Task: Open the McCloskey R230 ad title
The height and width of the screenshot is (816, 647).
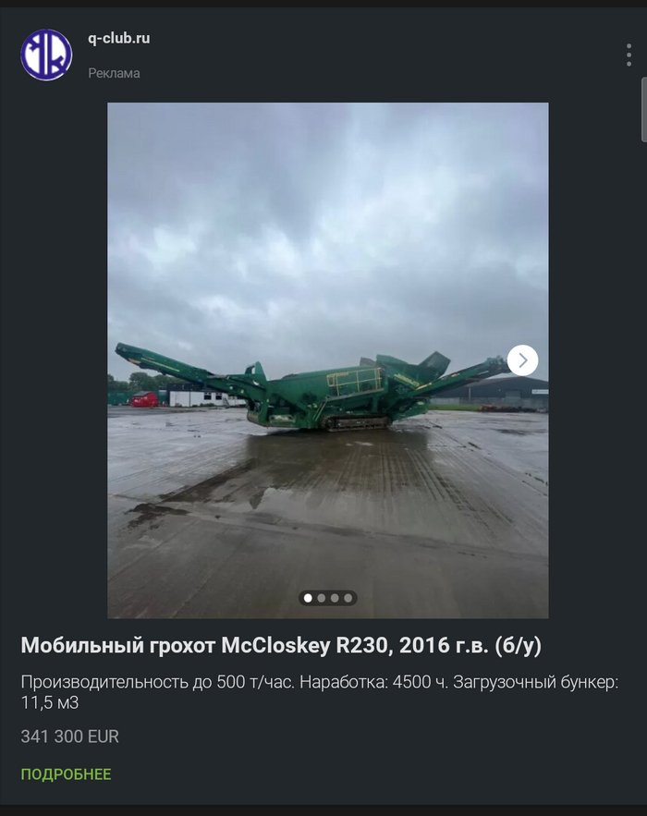Action: [x=281, y=645]
